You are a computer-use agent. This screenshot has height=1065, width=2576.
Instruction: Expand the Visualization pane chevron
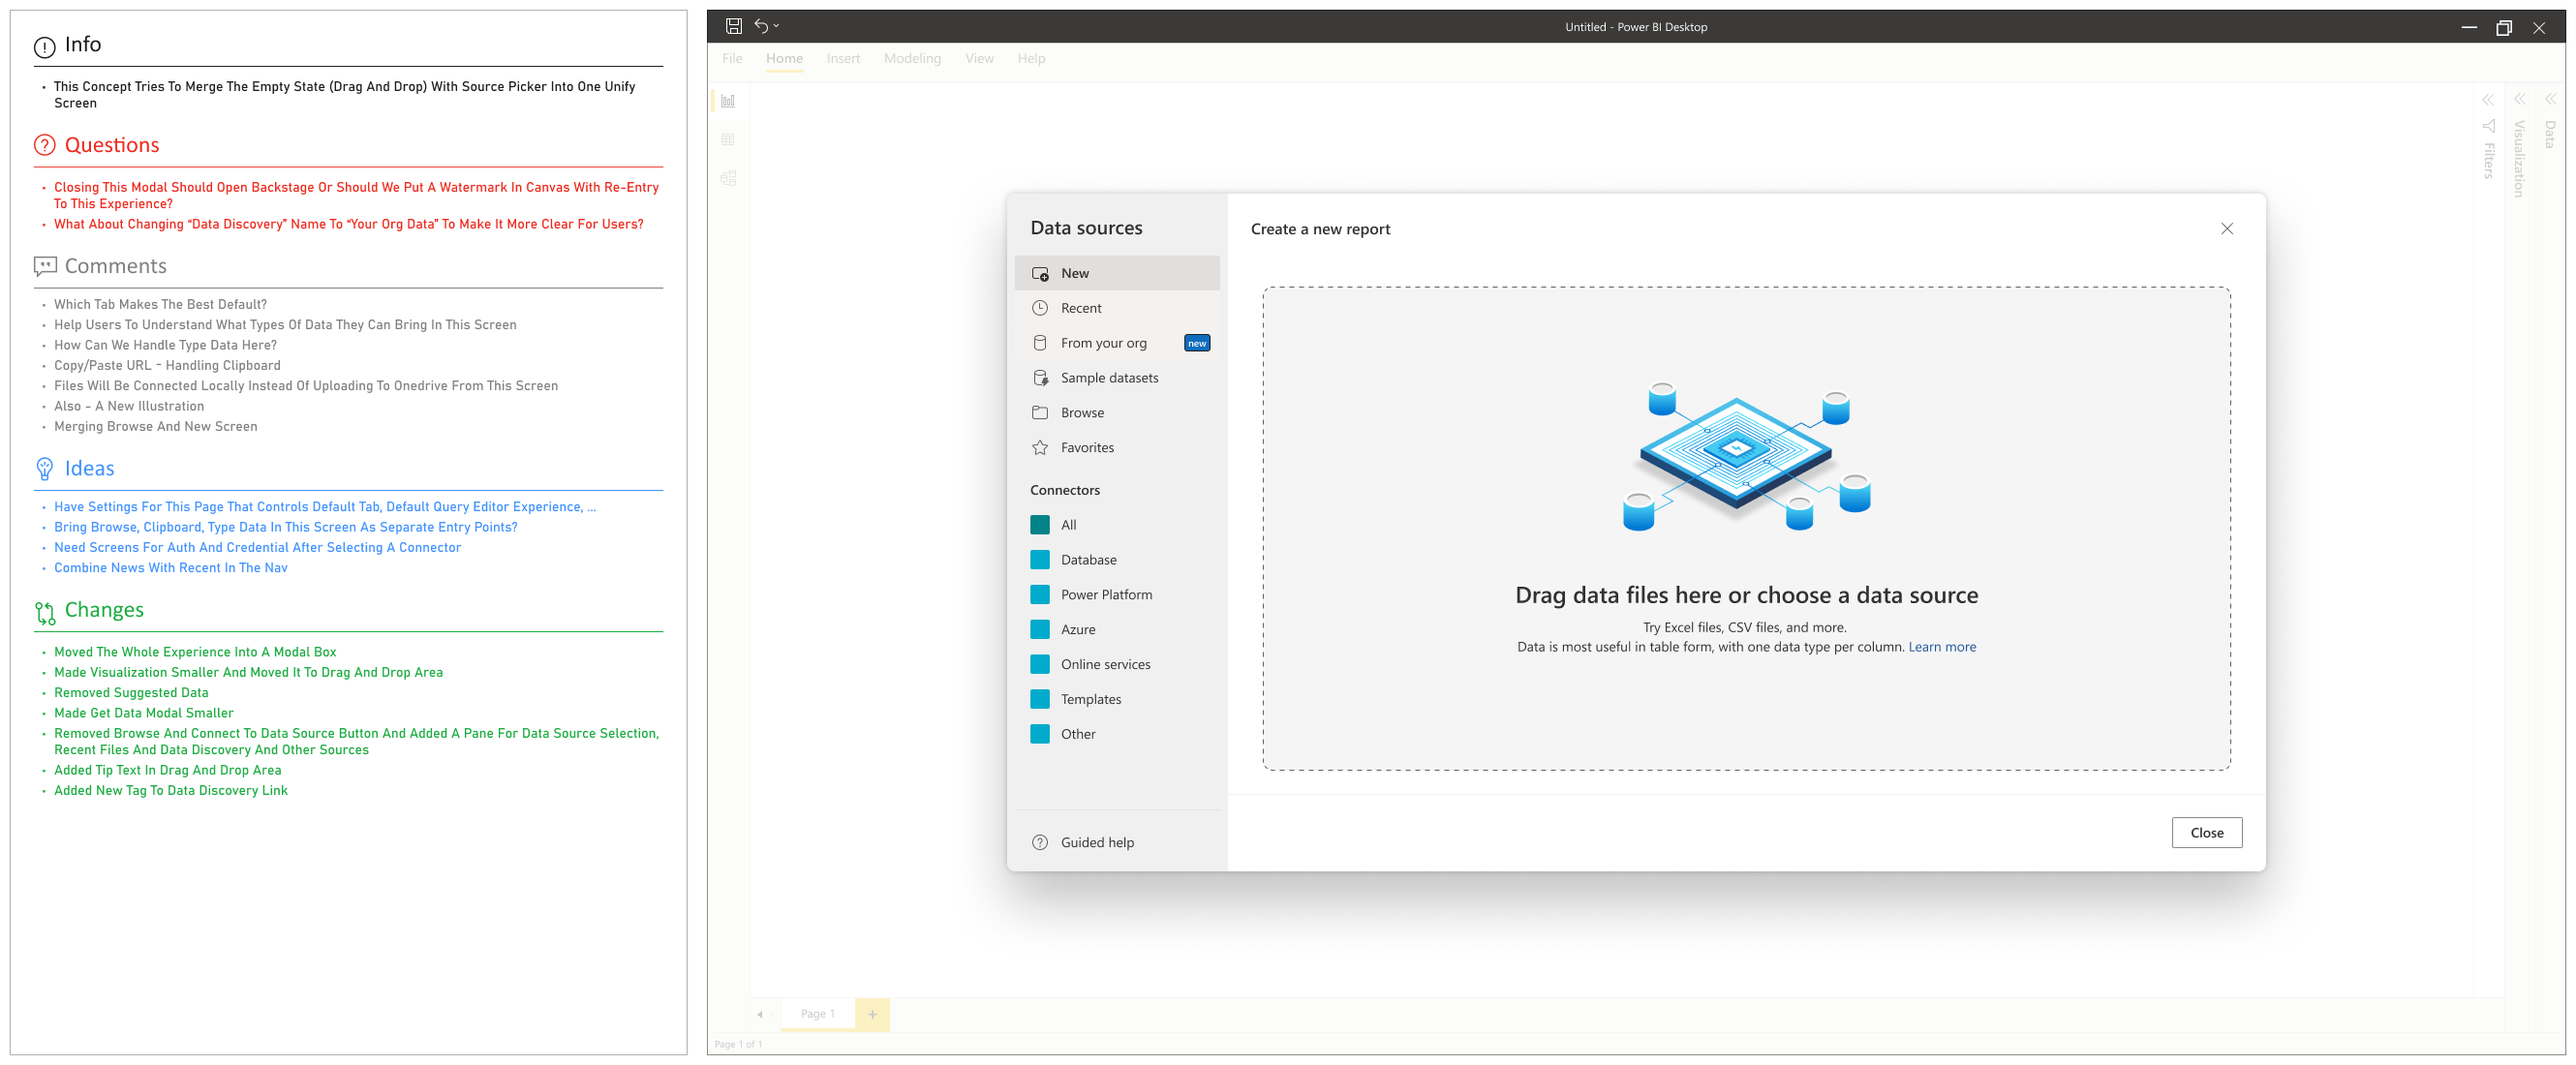point(2519,99)
